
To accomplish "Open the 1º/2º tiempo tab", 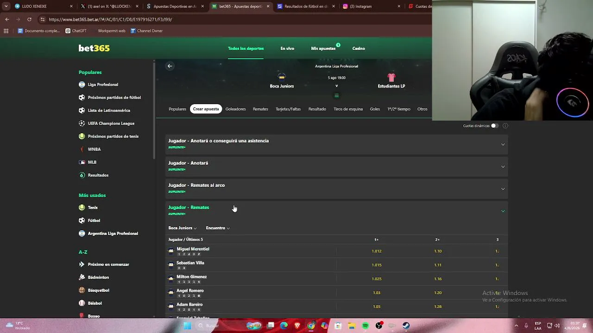I will pyautogui.click(x=399, y=109).
